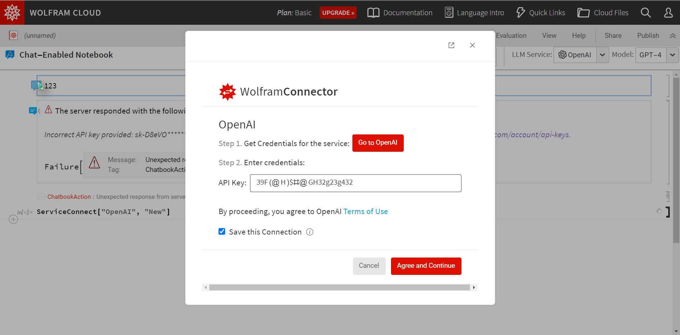This screenshot has height=335, width=680.
Task: Toggle the Save this Connection checkbox
Action: click(x=222, y=232)
